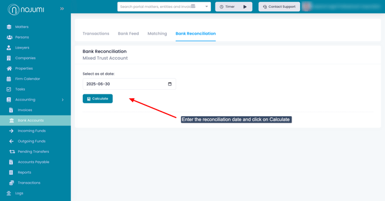
Task: Start the timer with the play icon
Action: click(245, 7)
